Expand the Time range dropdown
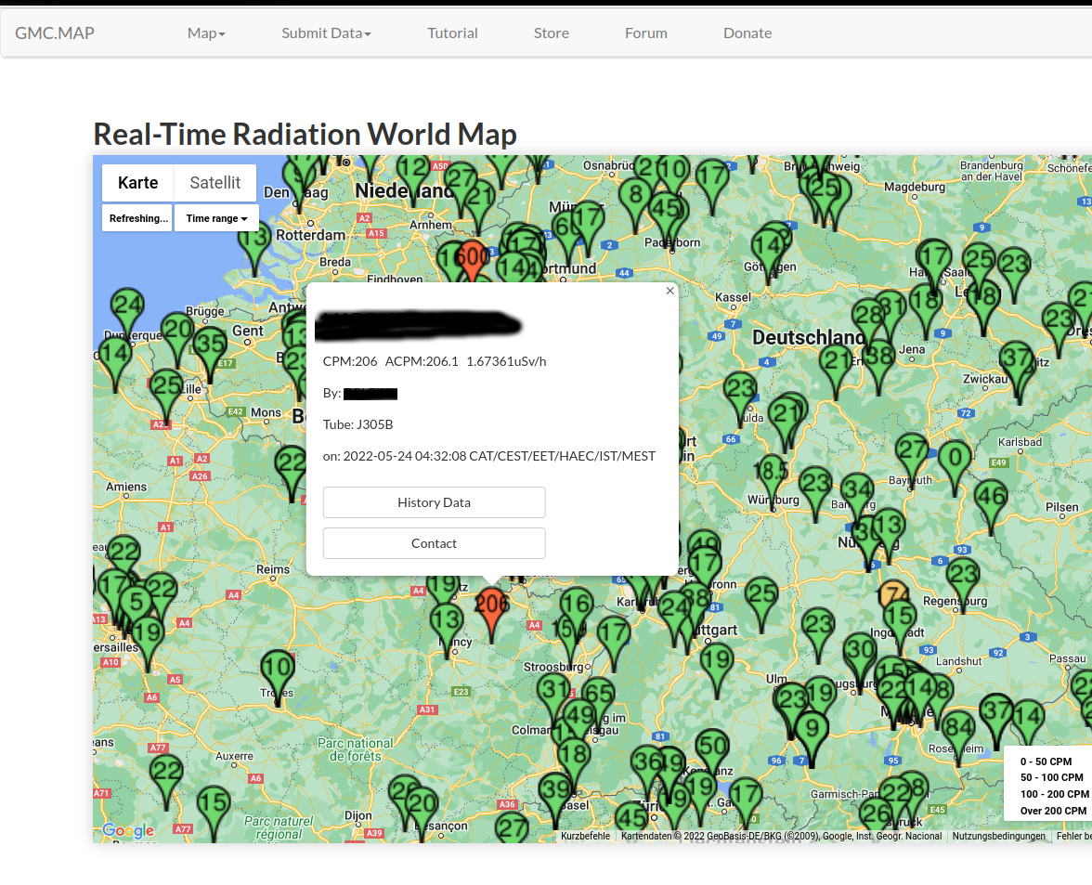 [216, 218]
